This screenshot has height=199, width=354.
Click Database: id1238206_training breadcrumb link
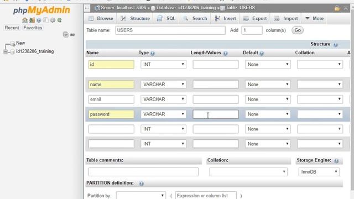pos(186,8)
